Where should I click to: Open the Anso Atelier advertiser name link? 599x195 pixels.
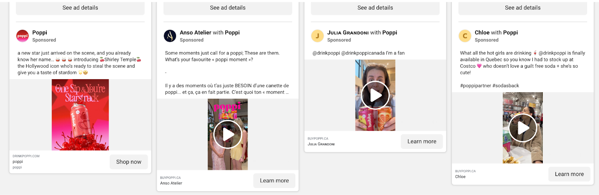click(195, 32)
